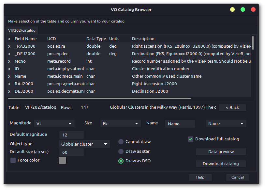Click the Field Name column header
Viewport: 265px width, 190px height.
click(25, 39)
